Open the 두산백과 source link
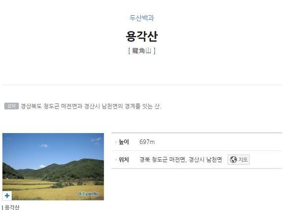 [142, 18]
